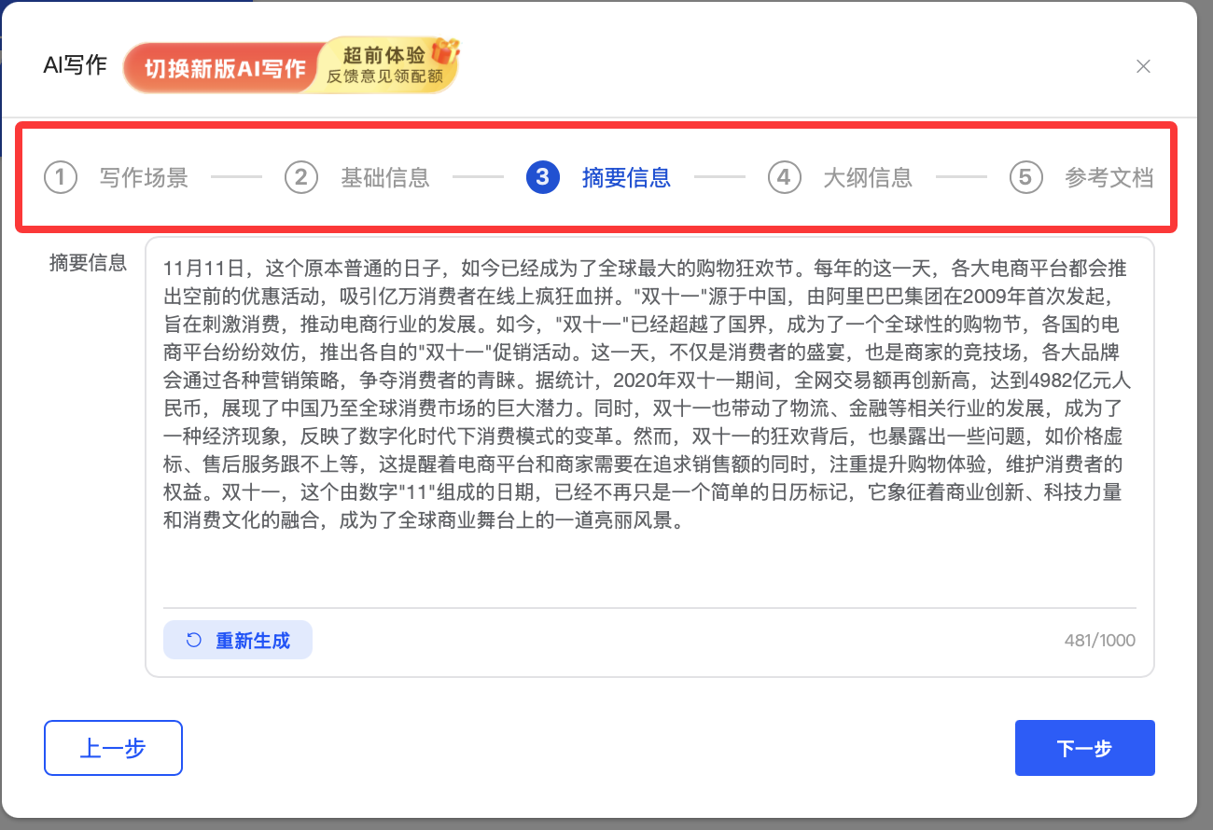Image resolution: width=1213 pixels, height=830 pixels.
Task: Close the AI写作 dialog with X
Action: pyautogui.click(x=1143, y=66)
